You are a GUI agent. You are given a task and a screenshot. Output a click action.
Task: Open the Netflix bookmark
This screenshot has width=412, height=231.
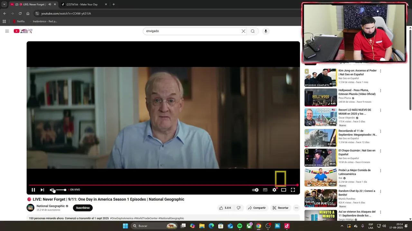click(x=19, y=21)
